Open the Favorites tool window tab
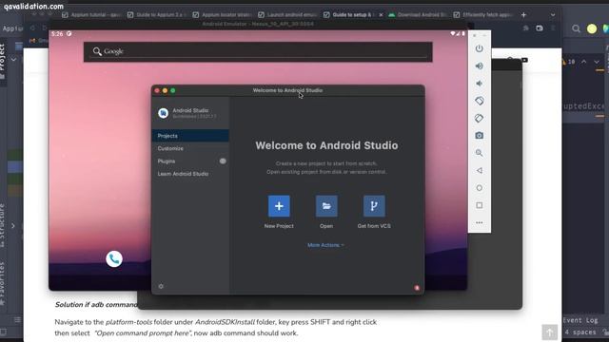 coord(3,283)
